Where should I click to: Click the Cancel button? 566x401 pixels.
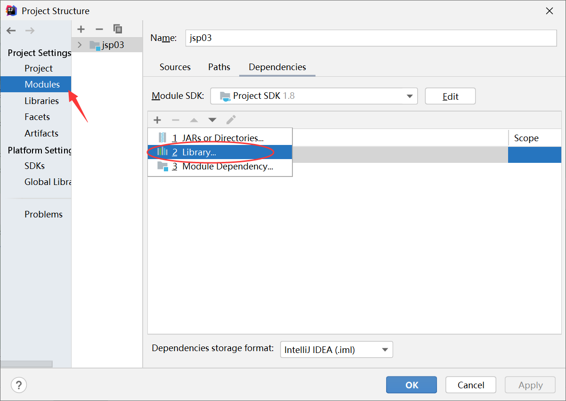(471, 385)
